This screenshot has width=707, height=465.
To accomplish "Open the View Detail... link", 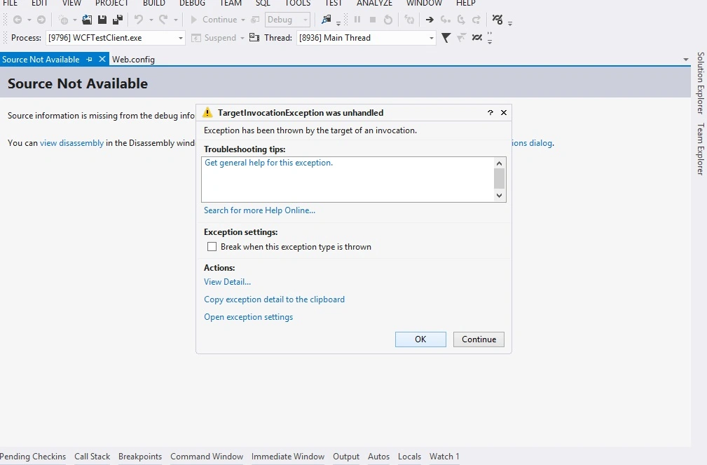I will (227, 282).
